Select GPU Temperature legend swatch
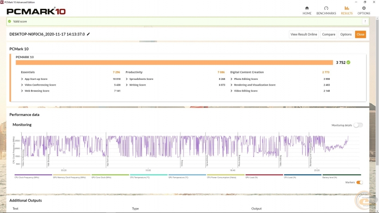This screenshot has height=213, width=379. [x=187, y=174]
